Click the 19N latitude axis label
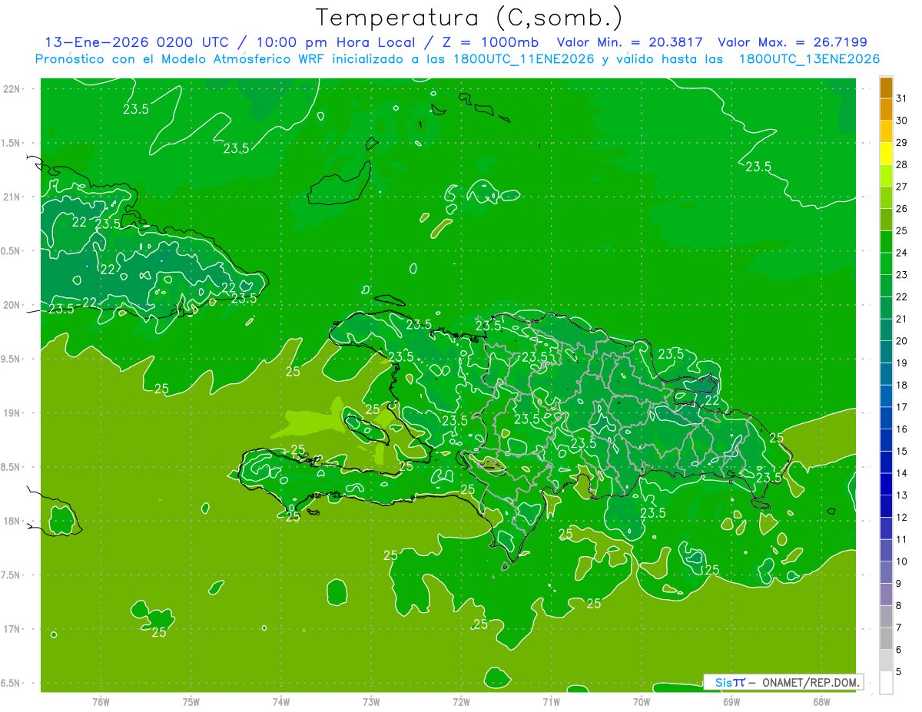922x712 pixels. pyautogui.click(x=11, y=412)
